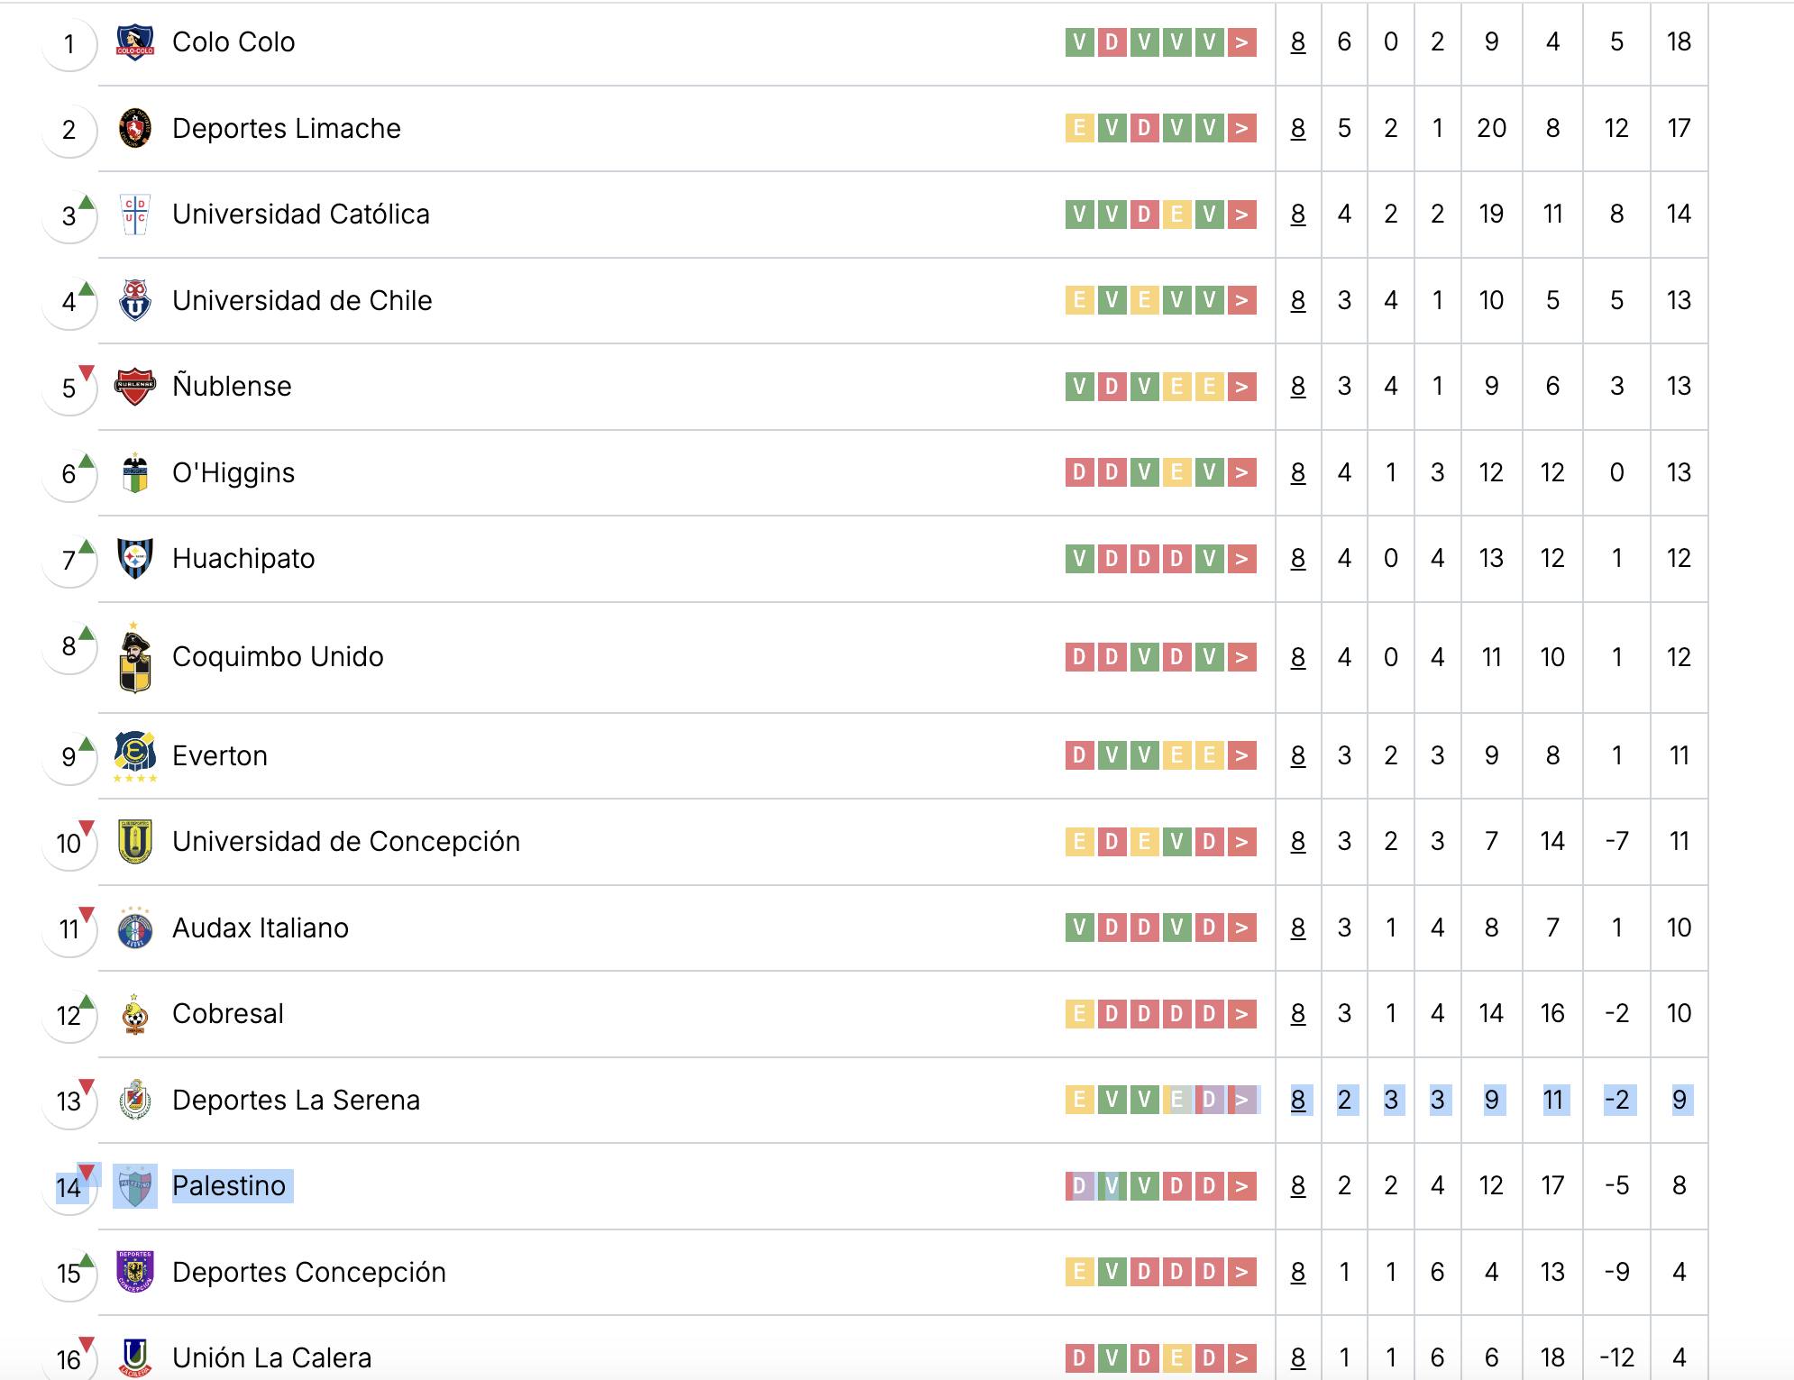
Task: Click the Colo Colo club crest
Action: click(135, 41)
